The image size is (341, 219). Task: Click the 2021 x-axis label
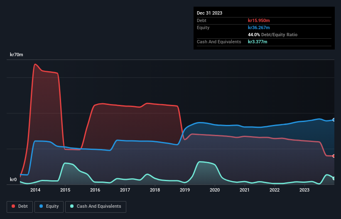[245, 190]
